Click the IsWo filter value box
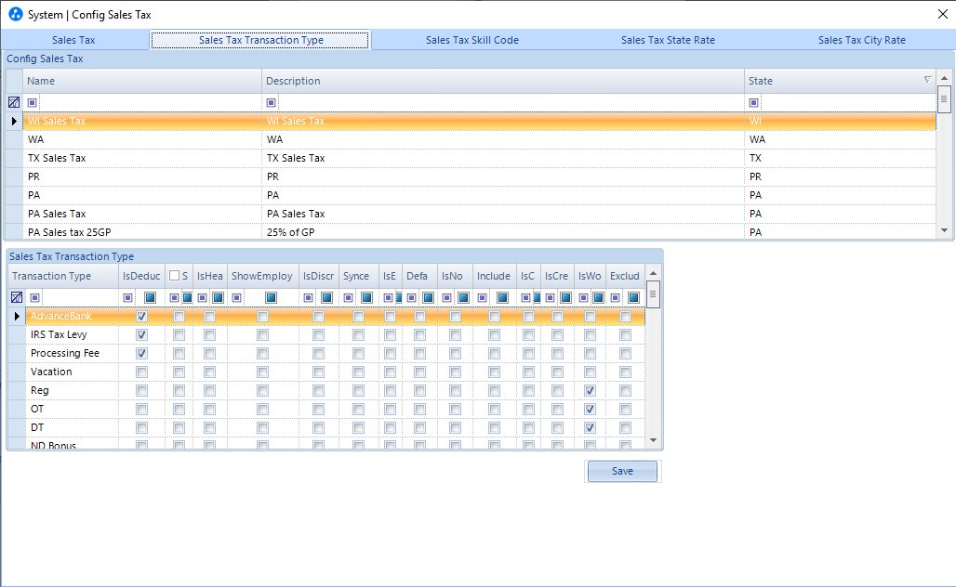The width and height of the screenshot is (956, 587). (x=598, y=297)
